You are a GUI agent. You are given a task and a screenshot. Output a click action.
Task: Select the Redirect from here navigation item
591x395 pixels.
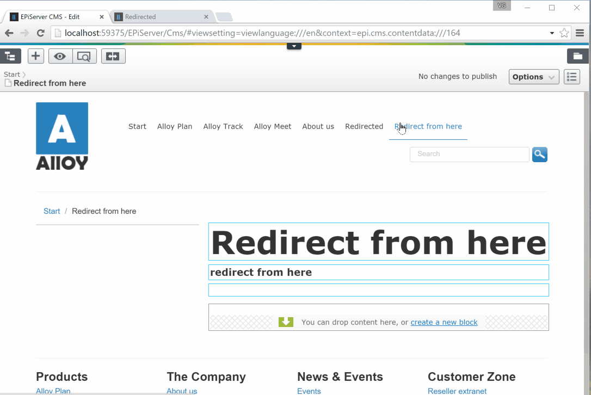[x=428, y=126]
